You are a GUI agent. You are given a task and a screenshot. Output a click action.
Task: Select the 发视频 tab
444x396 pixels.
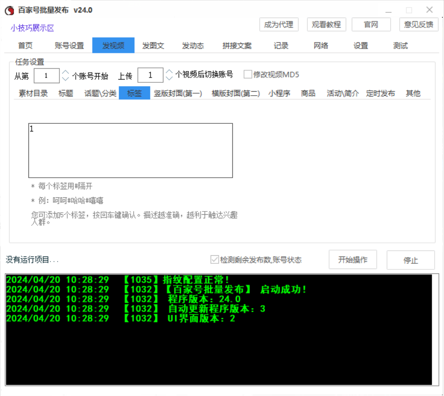[x=113, y=45]
